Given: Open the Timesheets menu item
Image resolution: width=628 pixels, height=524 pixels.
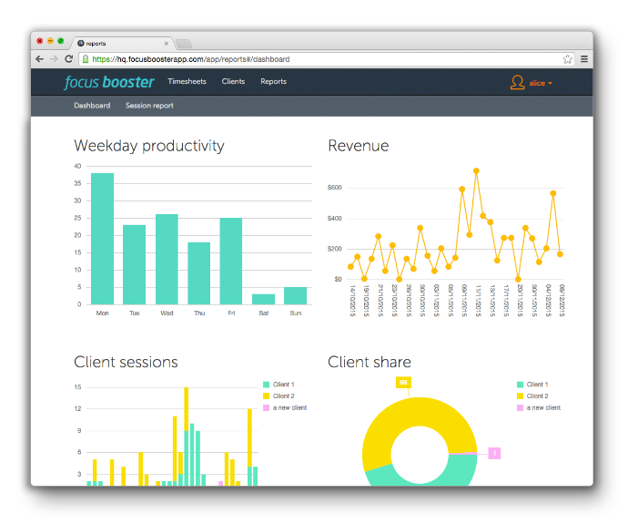Looking at the screenshot, I should (187, 81).
